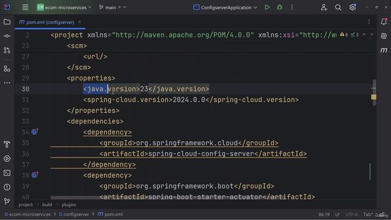
Task: Open the Project tool window folder icon
Action: (7, 22)
